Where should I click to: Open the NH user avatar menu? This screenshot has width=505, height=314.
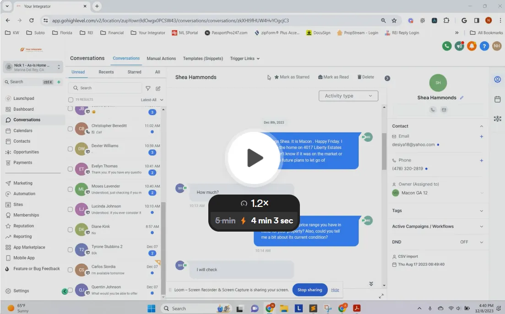[497, 46]
